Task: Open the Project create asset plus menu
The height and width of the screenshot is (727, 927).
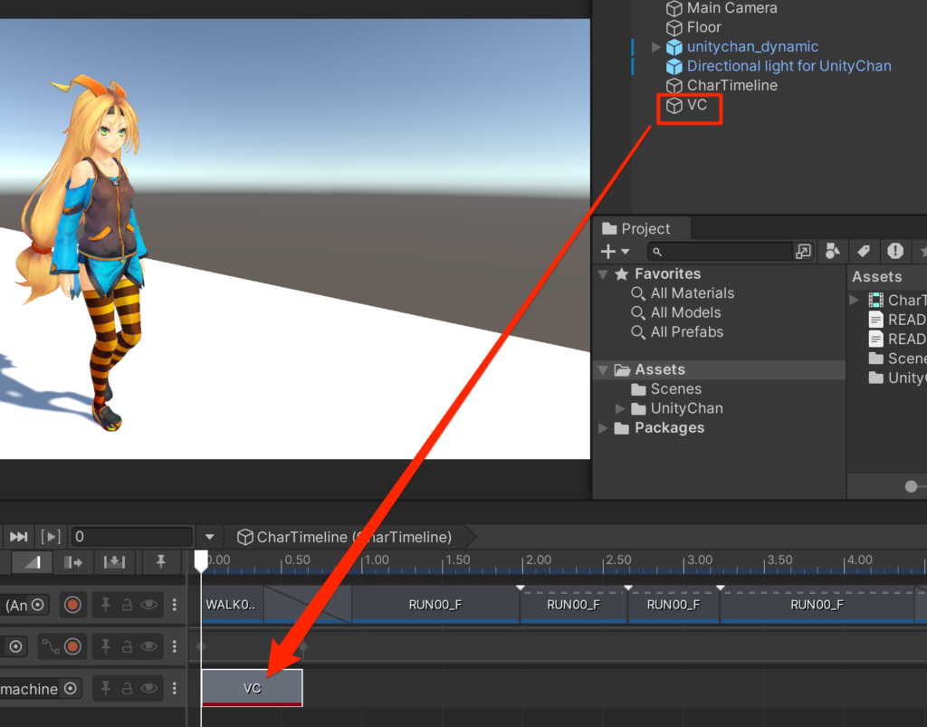Action: pos(615,252)
